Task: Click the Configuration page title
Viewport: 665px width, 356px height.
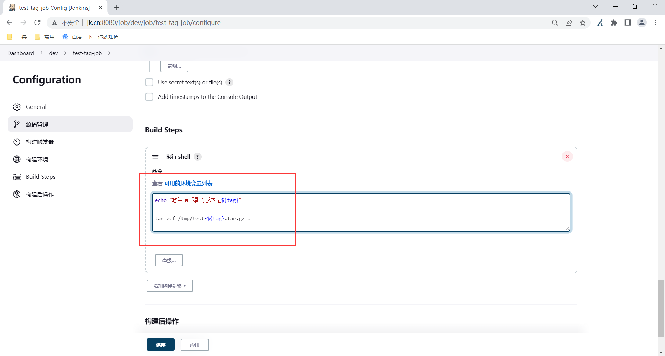Action: pos(47,80)
